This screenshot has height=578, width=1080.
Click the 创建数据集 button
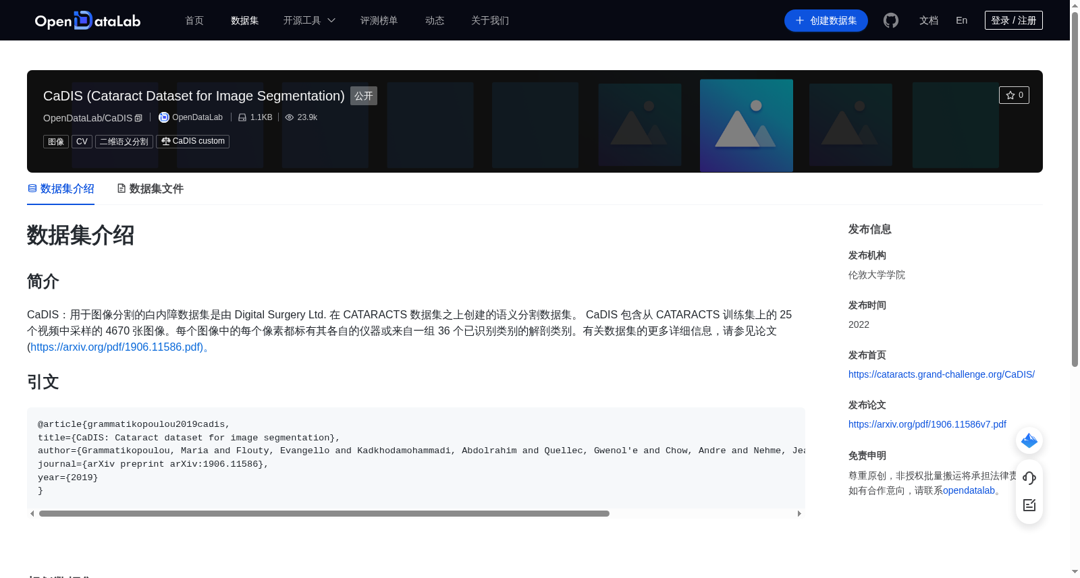point(826,21)
